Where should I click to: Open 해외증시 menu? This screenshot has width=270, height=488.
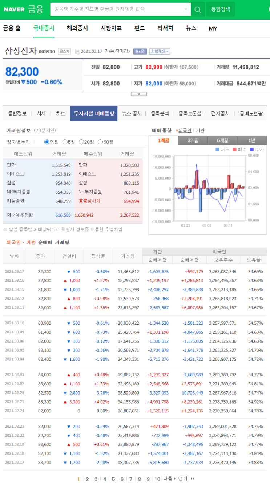(77, 28)
